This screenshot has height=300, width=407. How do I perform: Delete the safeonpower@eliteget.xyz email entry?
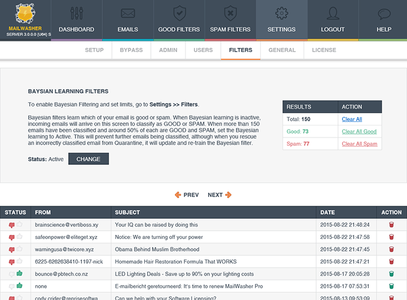391,237
